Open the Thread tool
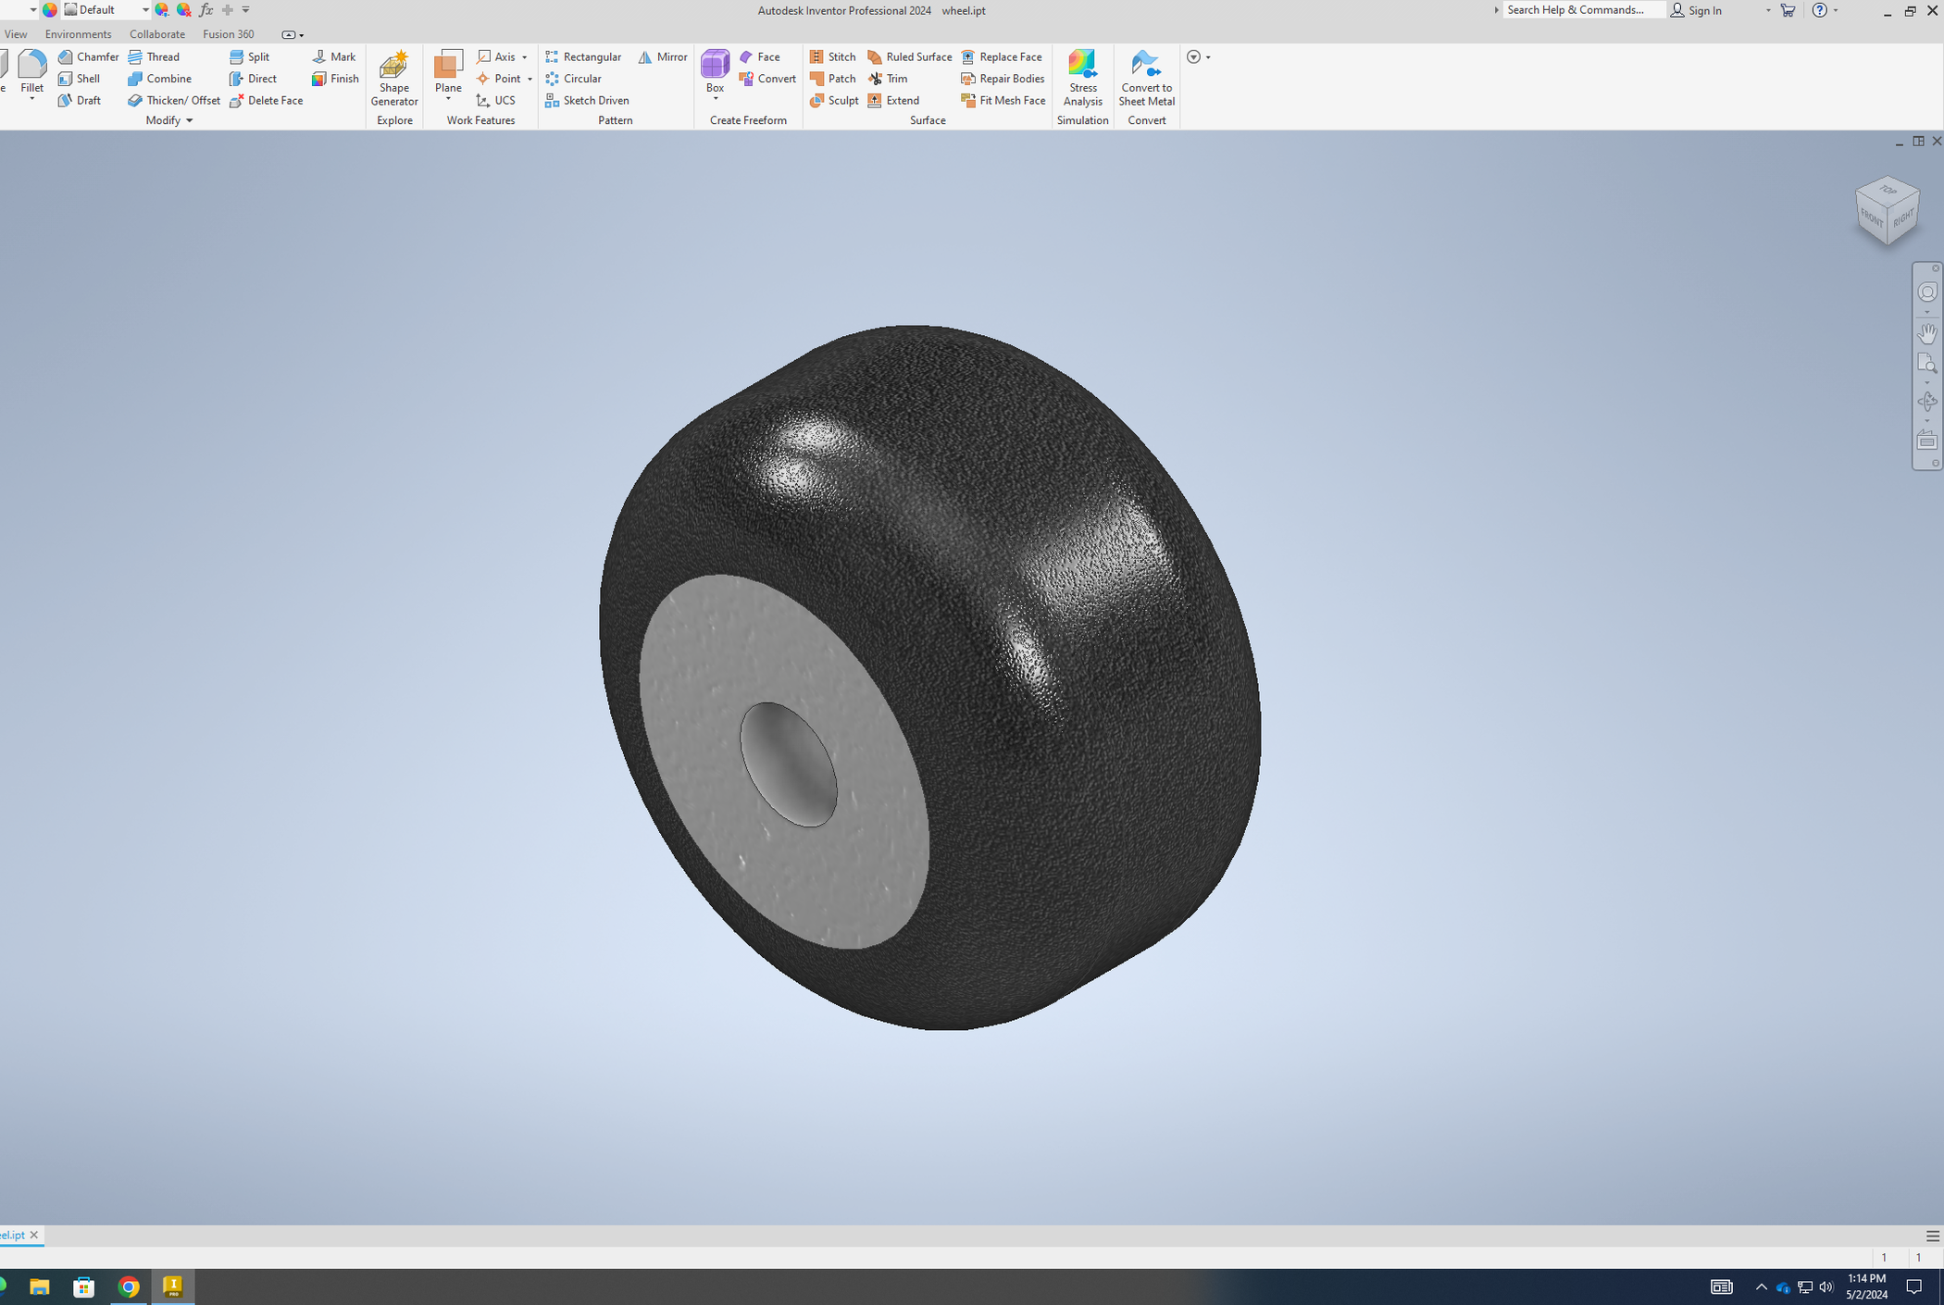The image size is (1944, 1305). (x=156, y=56)
